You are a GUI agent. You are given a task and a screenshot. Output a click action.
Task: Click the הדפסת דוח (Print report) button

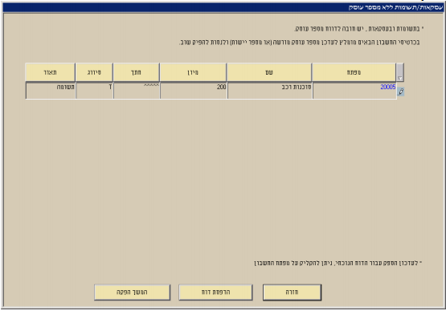[215, 293]
